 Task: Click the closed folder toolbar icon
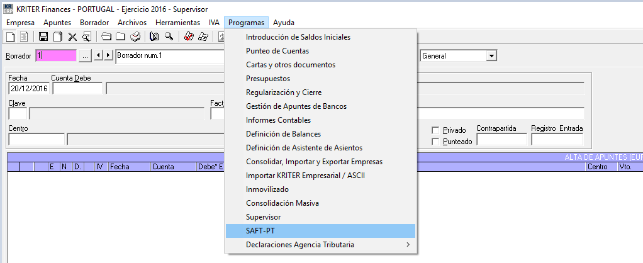tap(121, 36)
